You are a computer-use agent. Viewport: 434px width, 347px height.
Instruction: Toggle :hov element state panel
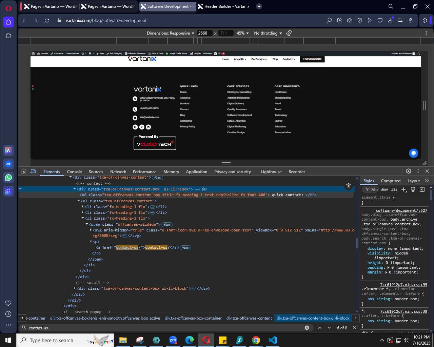(x=384, y=189)
